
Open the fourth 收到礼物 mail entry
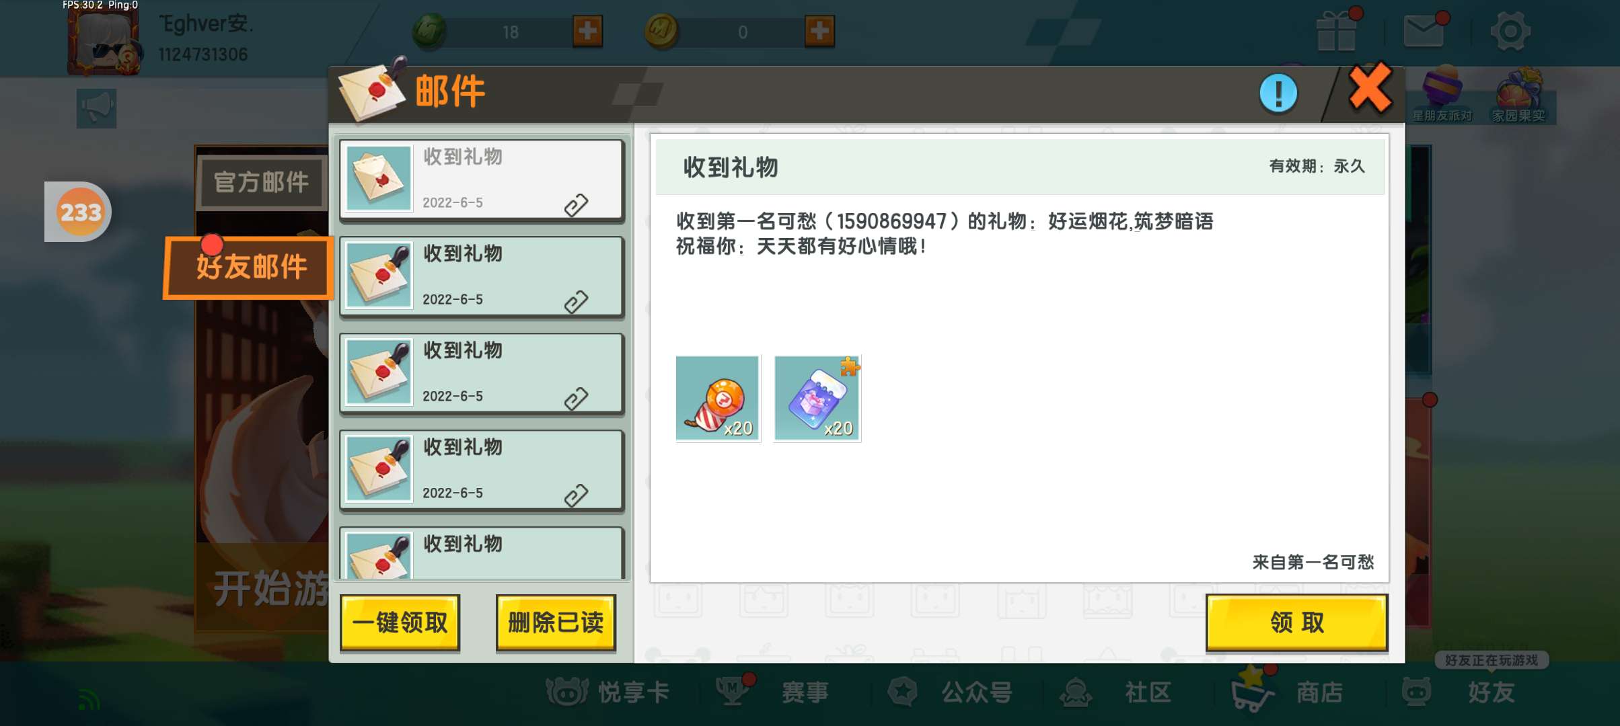click(482, 470)
